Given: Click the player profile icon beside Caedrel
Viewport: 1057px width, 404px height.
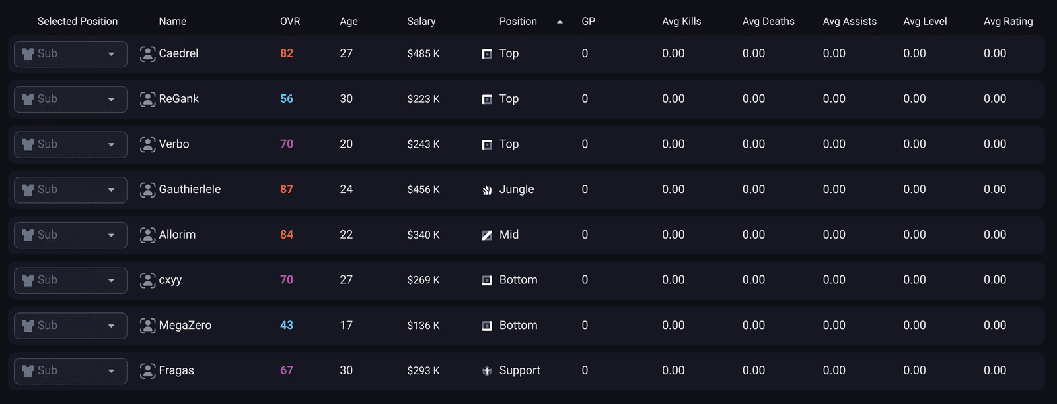Looking at the screenshot, I should coord(148,54).
